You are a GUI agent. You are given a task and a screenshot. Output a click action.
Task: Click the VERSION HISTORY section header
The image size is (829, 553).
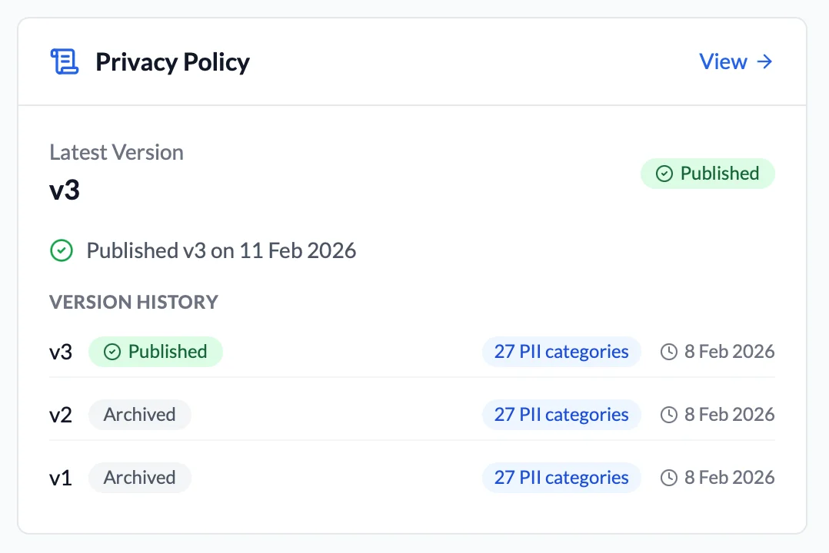pos(134,302)
